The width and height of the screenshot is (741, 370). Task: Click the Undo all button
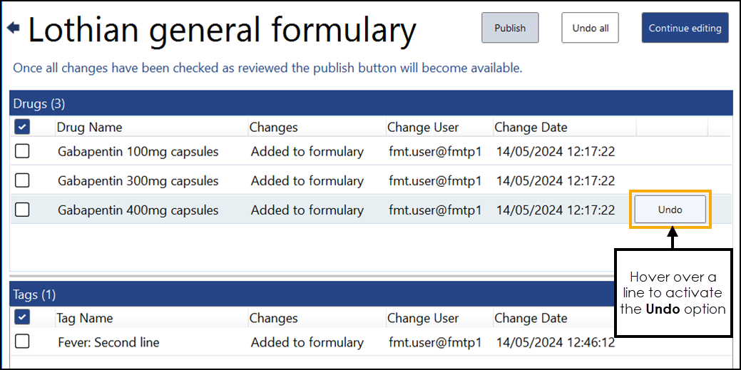point(590,29)
